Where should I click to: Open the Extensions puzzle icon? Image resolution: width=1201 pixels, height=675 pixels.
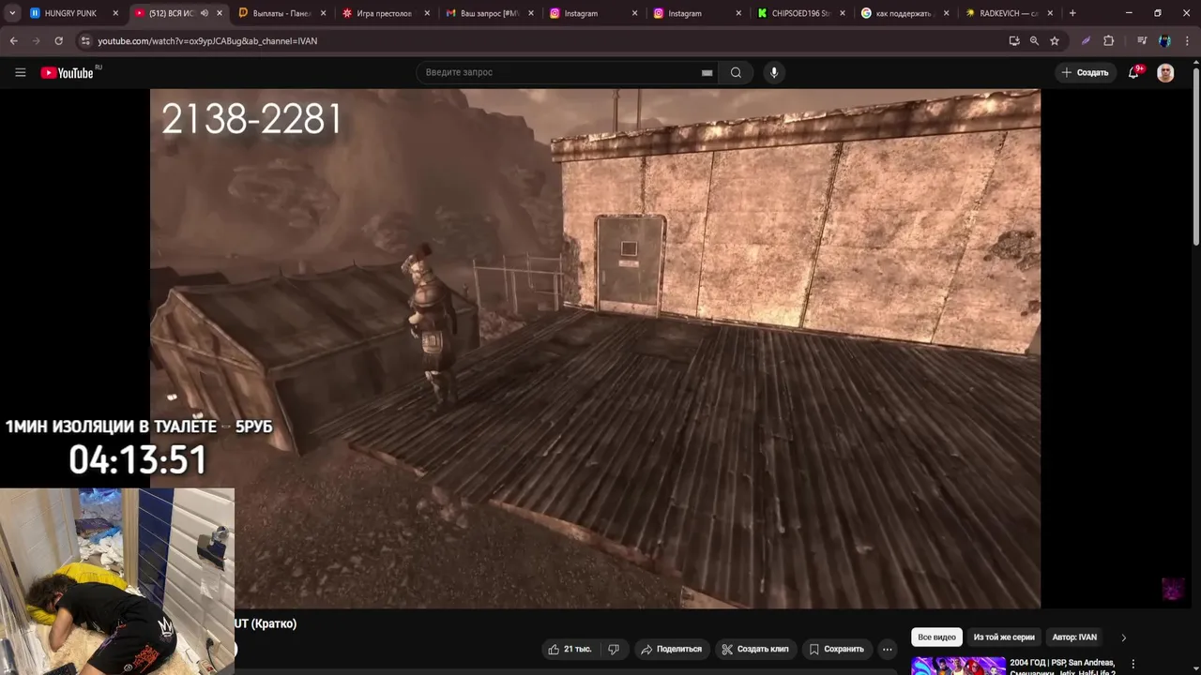pos(1108,41)
